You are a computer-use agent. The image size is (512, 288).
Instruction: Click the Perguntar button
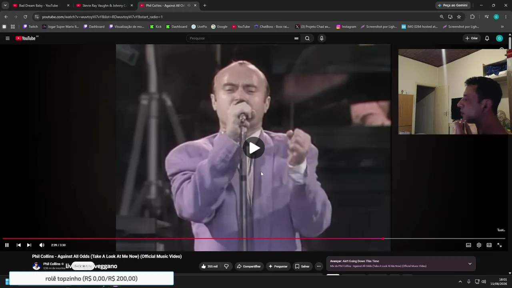(x=278, y=266)
